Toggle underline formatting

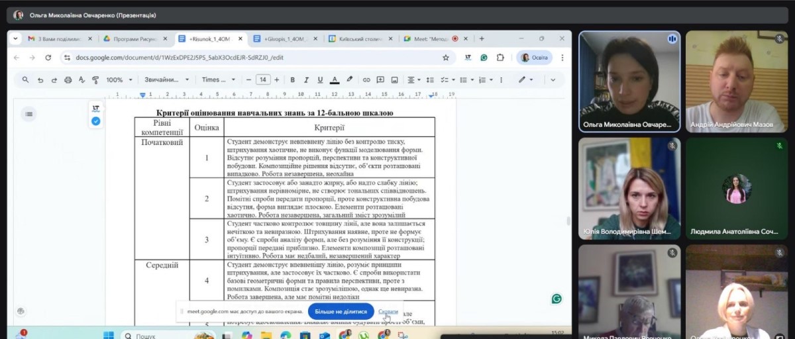pos(320,80)
